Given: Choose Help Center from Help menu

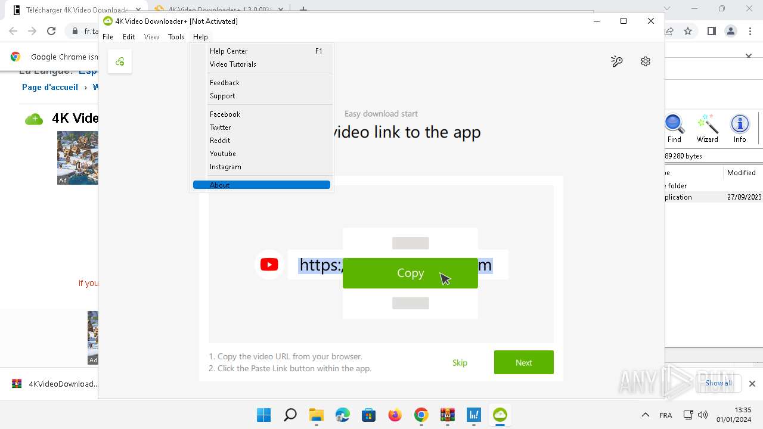Looking at the screenshot, I should point(262,51).
